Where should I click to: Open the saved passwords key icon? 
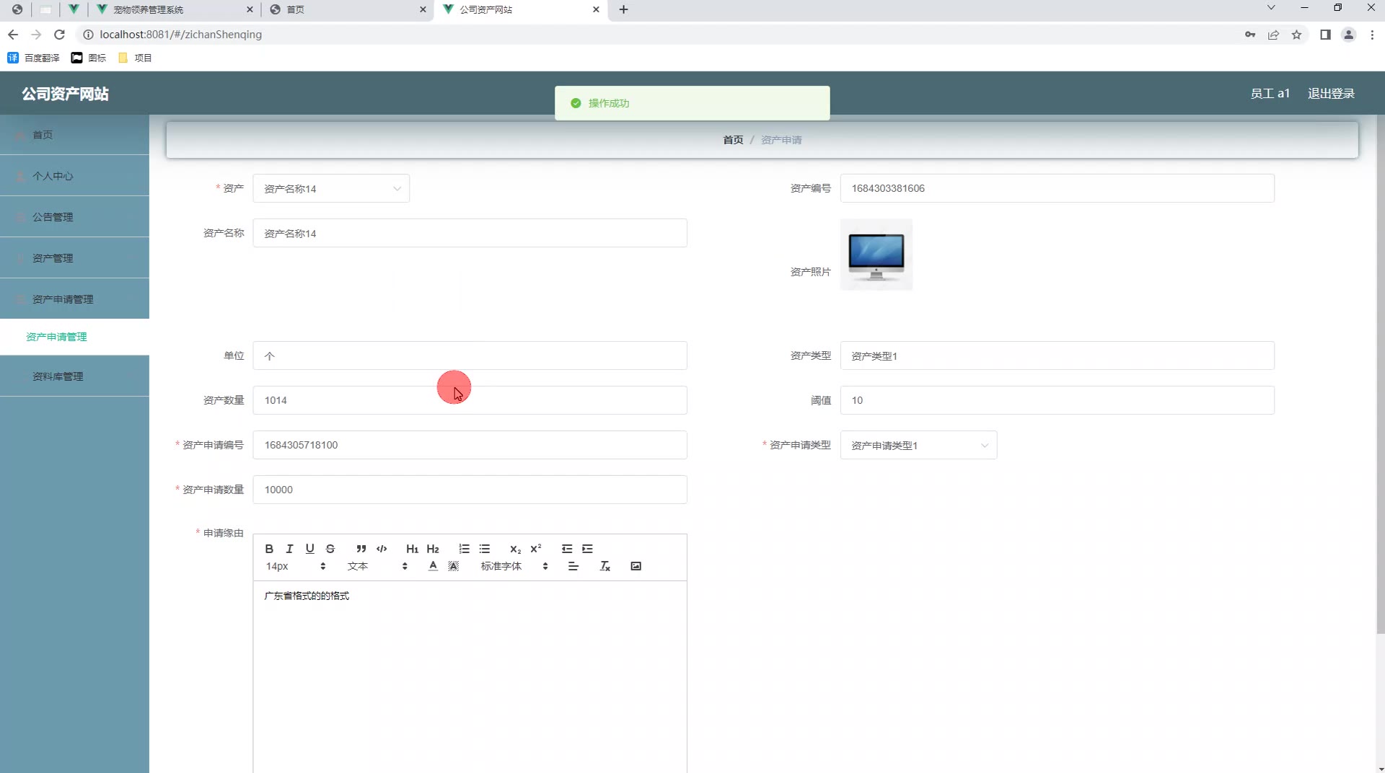[1250, 35]
